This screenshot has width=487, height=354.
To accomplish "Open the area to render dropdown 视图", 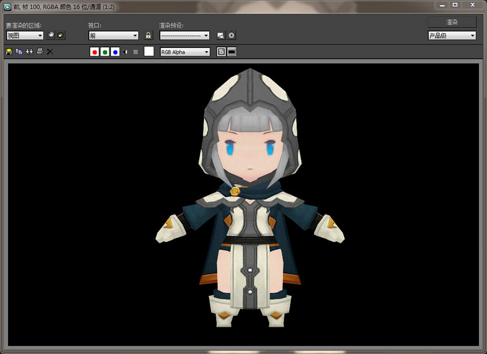I will click(25, 36).
